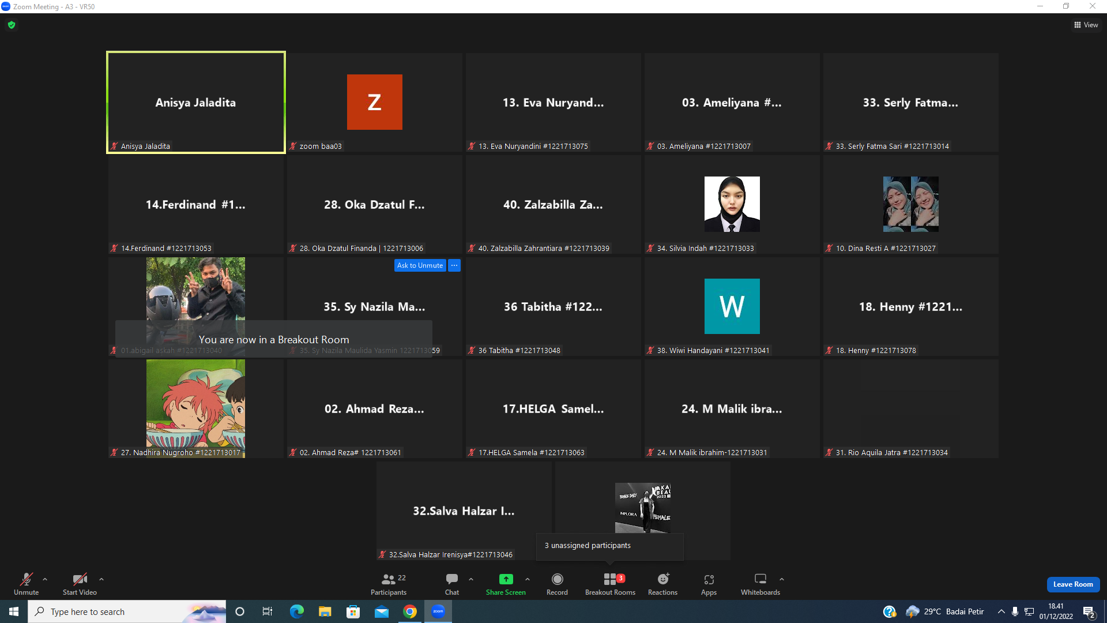Click Serly Fatma's participant tile name

(x=911, y=103)
